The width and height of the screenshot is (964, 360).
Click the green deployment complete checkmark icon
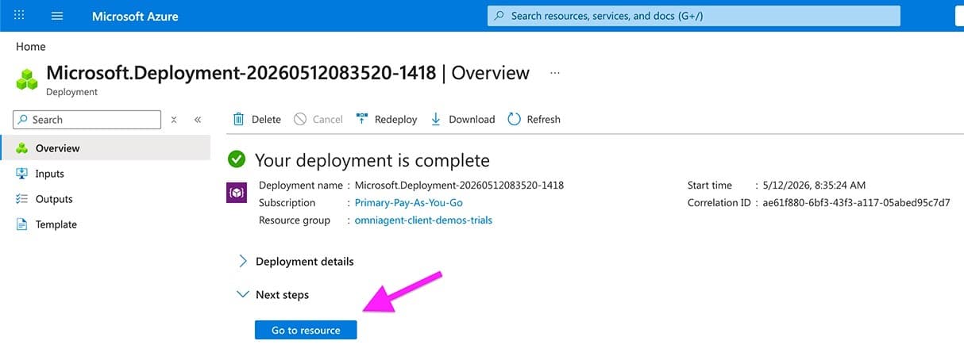(x=237, y=159)
